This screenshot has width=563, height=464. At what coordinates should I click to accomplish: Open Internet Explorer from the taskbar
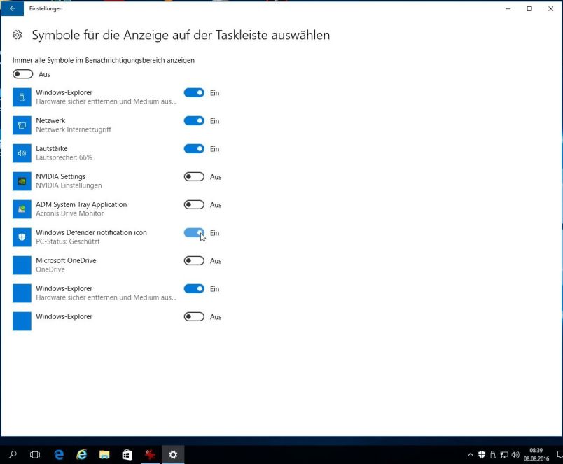82,454
